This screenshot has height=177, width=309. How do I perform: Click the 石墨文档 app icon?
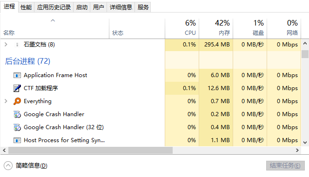(17, 45)
